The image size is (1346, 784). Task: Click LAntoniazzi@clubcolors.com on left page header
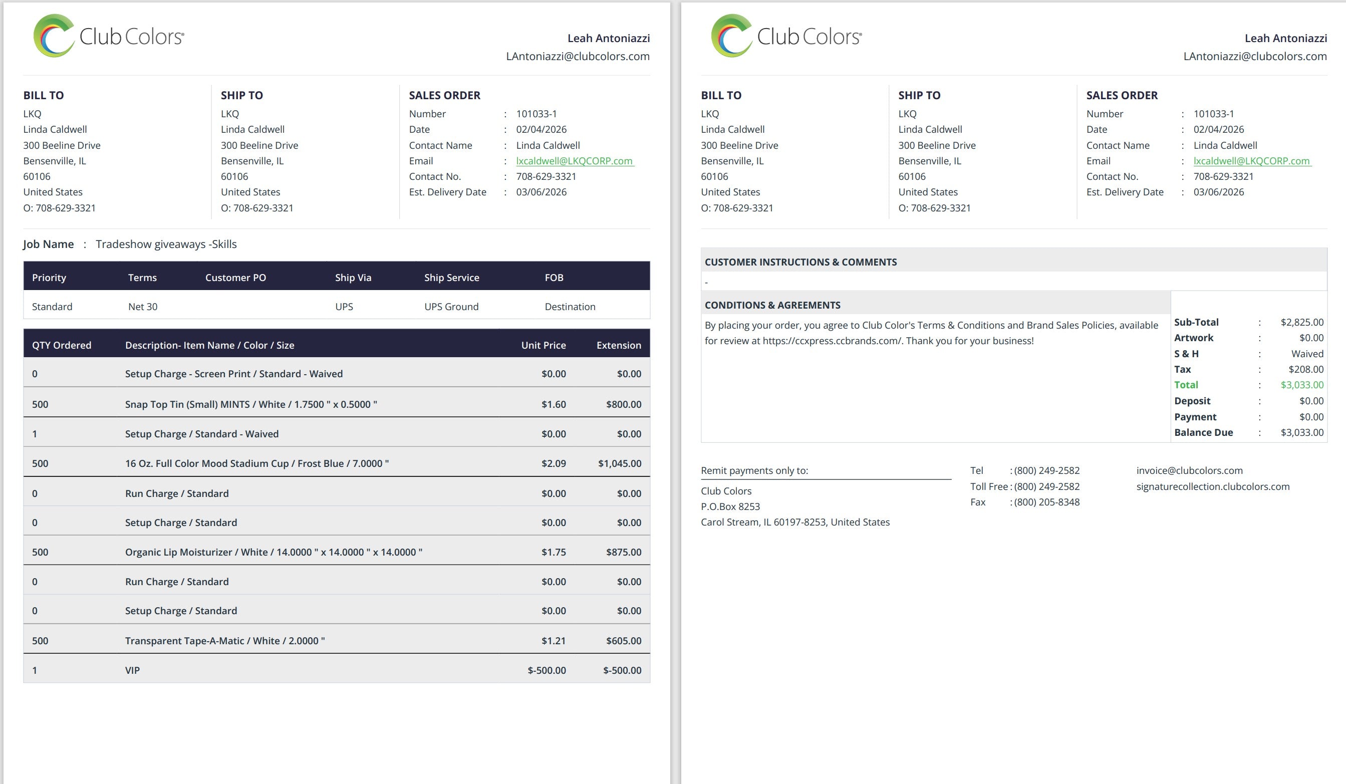pos(578,56)
